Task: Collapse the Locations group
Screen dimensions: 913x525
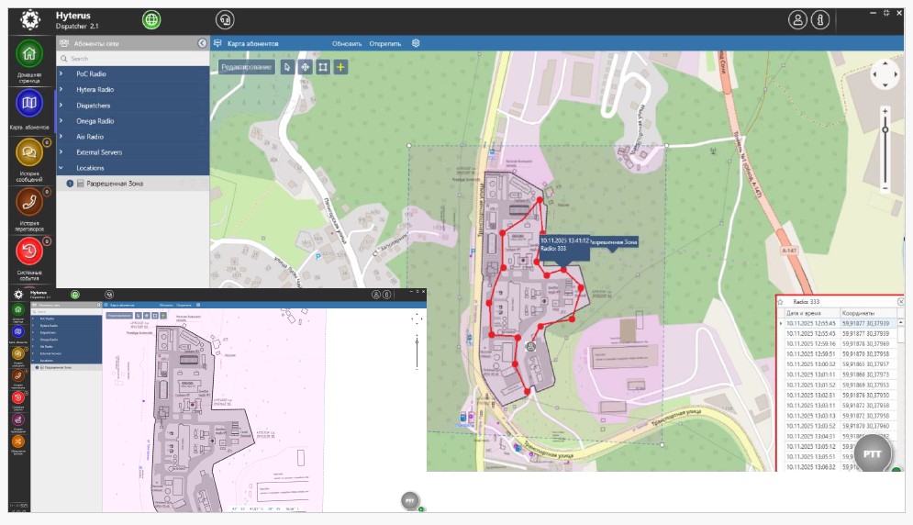Action: (x=61, y=168)
